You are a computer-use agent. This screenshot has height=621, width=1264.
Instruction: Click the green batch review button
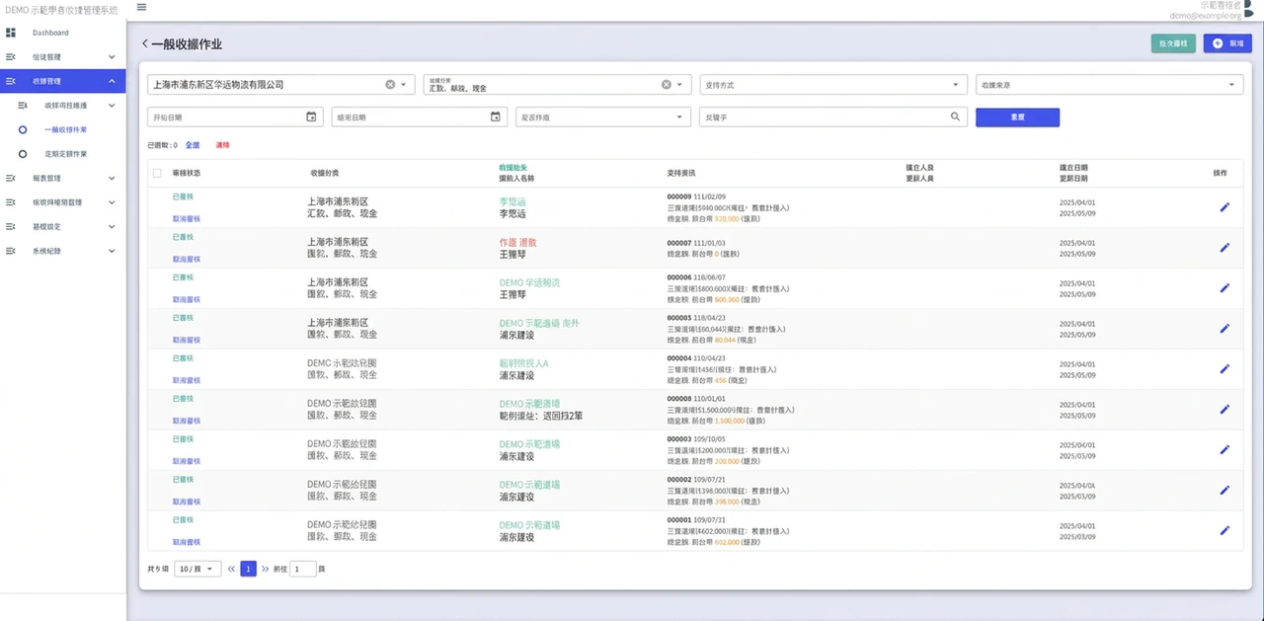click(x=1173, y=43)
